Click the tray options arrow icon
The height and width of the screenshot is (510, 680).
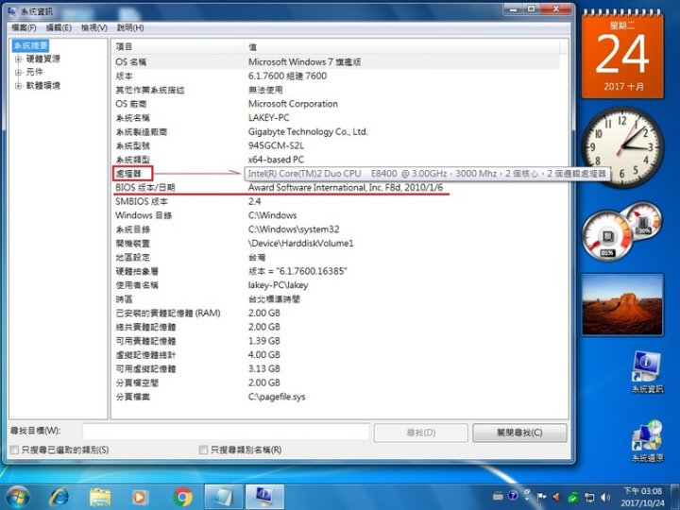tap(527, 494)
